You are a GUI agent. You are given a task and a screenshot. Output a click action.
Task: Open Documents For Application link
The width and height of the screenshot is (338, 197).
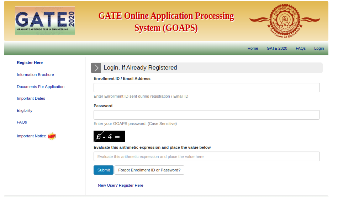click(41, 87)
